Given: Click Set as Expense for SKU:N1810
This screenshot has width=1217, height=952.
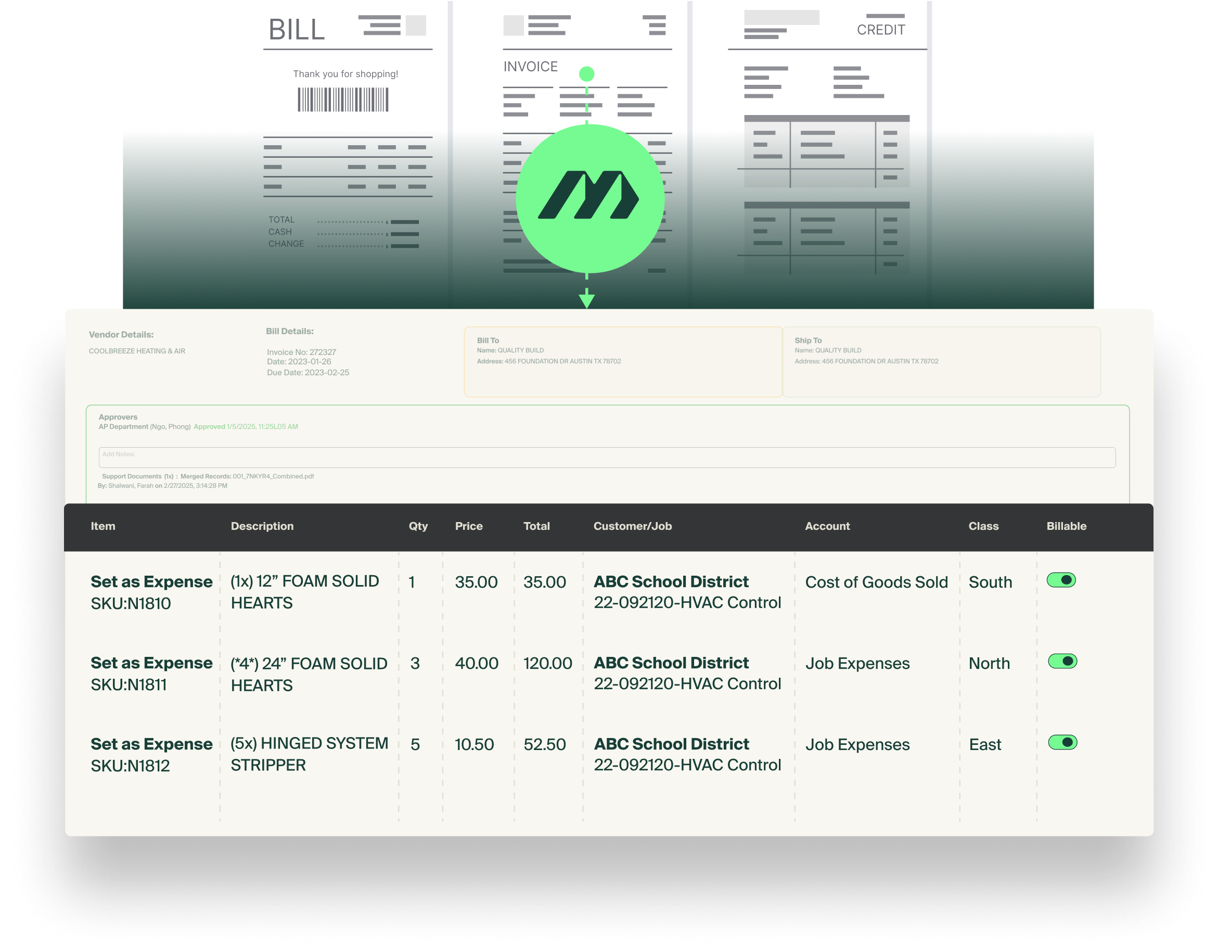Looking at the screenshot, I should tap(151, 581).
